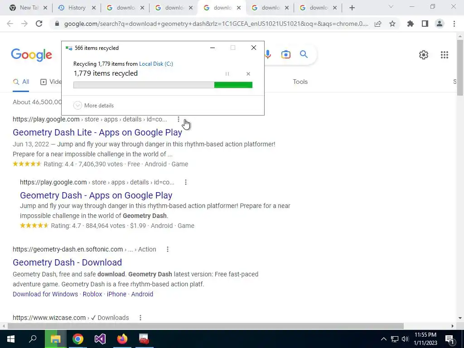Screen dimensions: 464x348
Task: Open Geometry Dash - Apps on Google Play link
Action: [x=96, y=196]
